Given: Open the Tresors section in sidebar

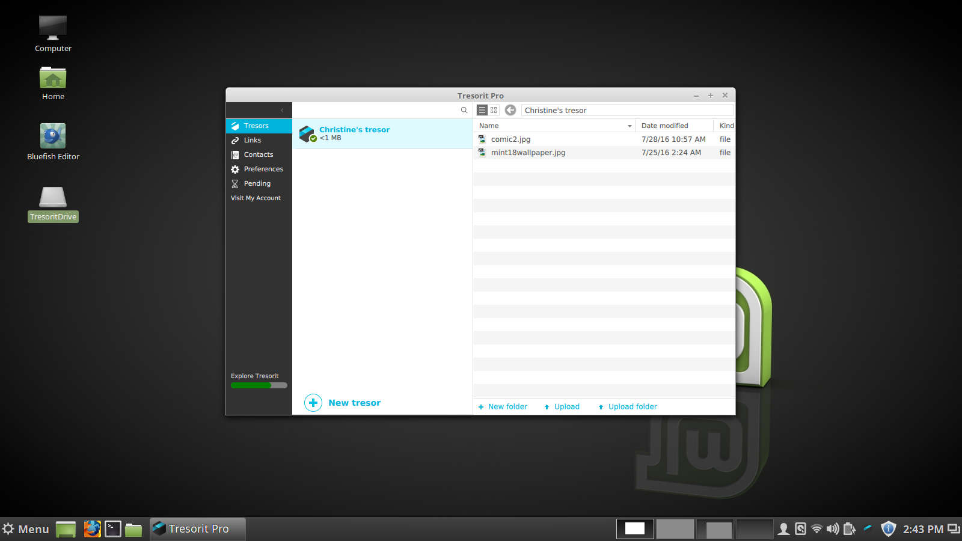Looking at the screenshot, I should tap(259, 126).
